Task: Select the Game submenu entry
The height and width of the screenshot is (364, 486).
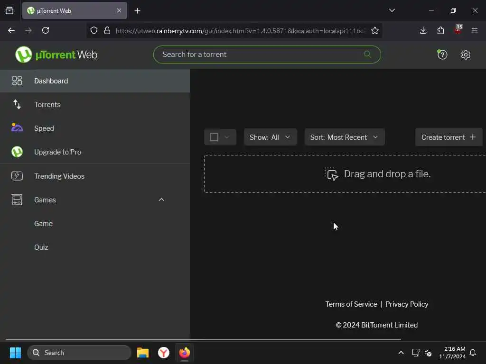Action: pyautogui.click(x=43, y=224)
